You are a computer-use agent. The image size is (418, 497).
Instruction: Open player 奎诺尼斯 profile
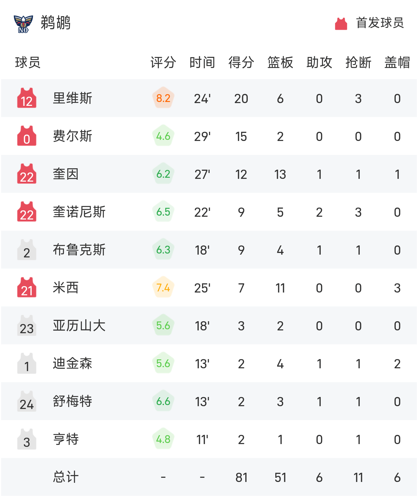coord(79,212)
